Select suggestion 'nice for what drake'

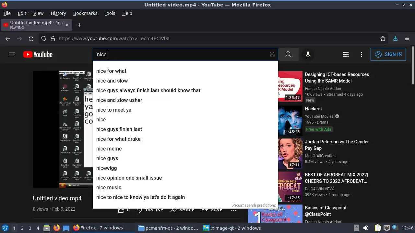(185, 139)
